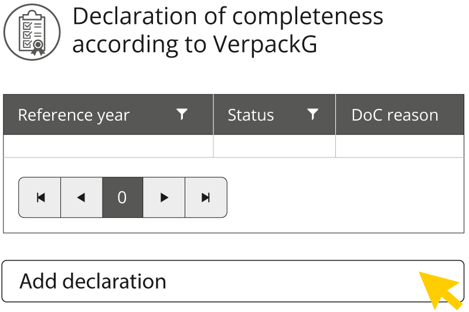The image size is (469, 312).
Task: Click the empty DoC reason cell
Action: (400, 146)
